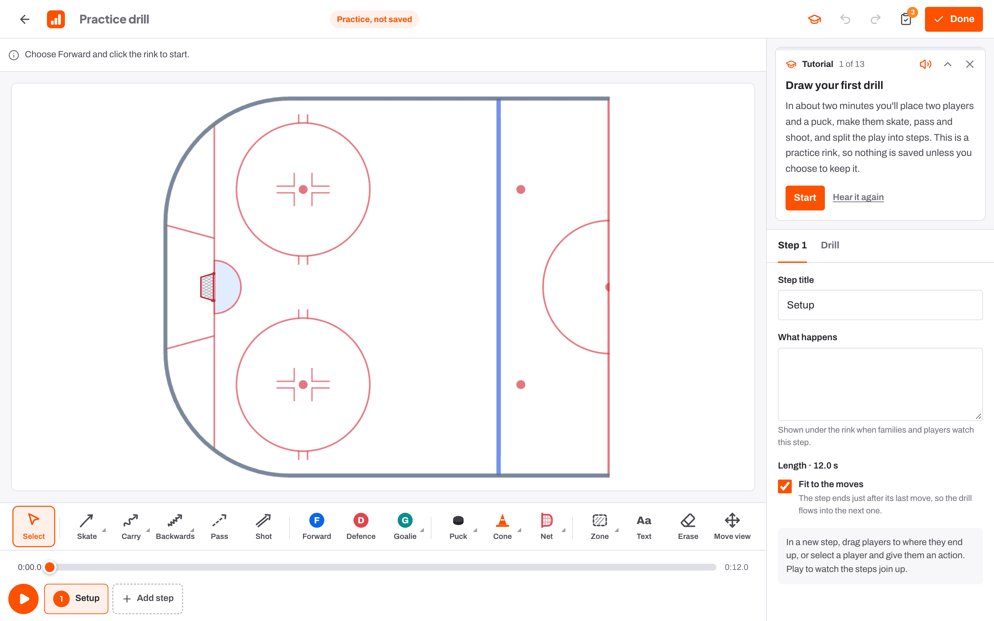
Task: Click the redo arrow icon
Action: point(875,19)
